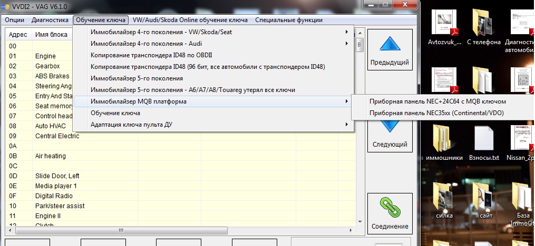Image resolution: width=535 pixels, height=246 pixels.
Task: Select the 0D Slide Door, Left row
Action: pyautogui.click(x=180, y=176)
